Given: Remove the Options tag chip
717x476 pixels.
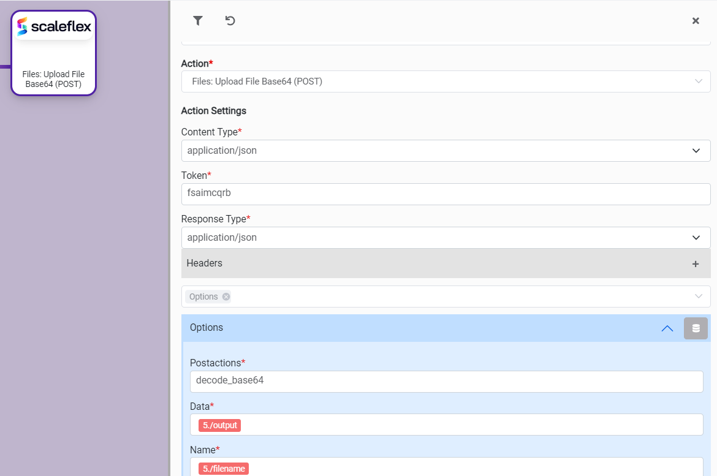Looking at the screenshot, I should click(x=226, y=297).
